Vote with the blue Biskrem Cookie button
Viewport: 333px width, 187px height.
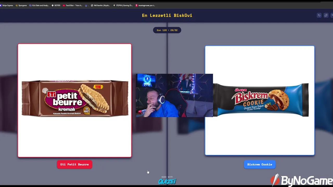tap(260, 164)
